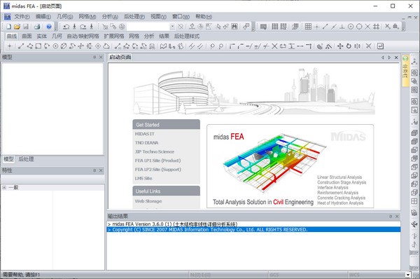Toggle the snap lock padlock icon
The height and width of the screenshot is (279, 420).
tap(396, 27)
